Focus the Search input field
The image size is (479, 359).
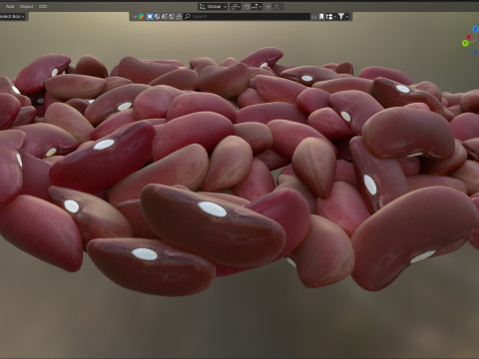coord(246,16)
